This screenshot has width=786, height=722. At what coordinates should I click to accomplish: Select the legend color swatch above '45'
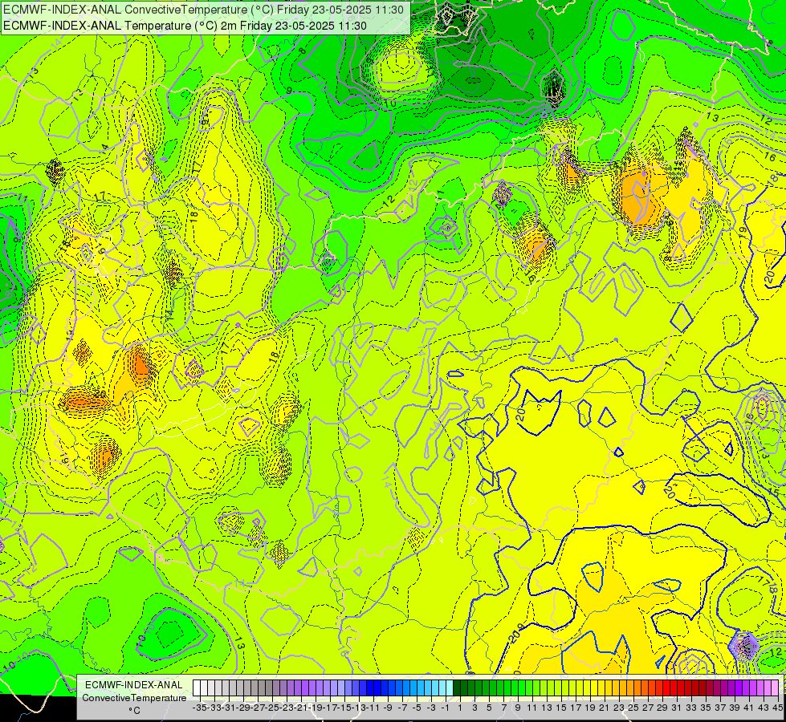click(x=775, y=688)
